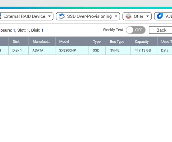Sort by the Disk column header

click(19, 41)
